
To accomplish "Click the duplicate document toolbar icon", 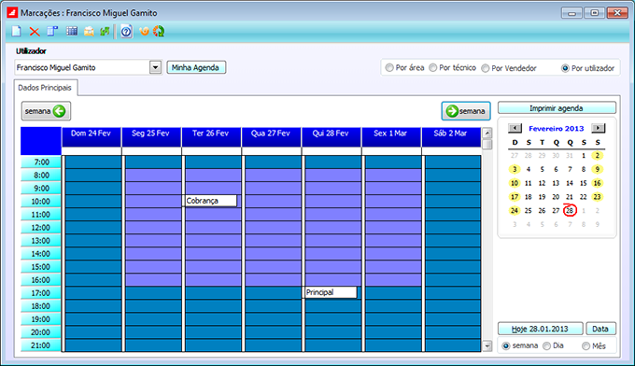I will 52,31.
